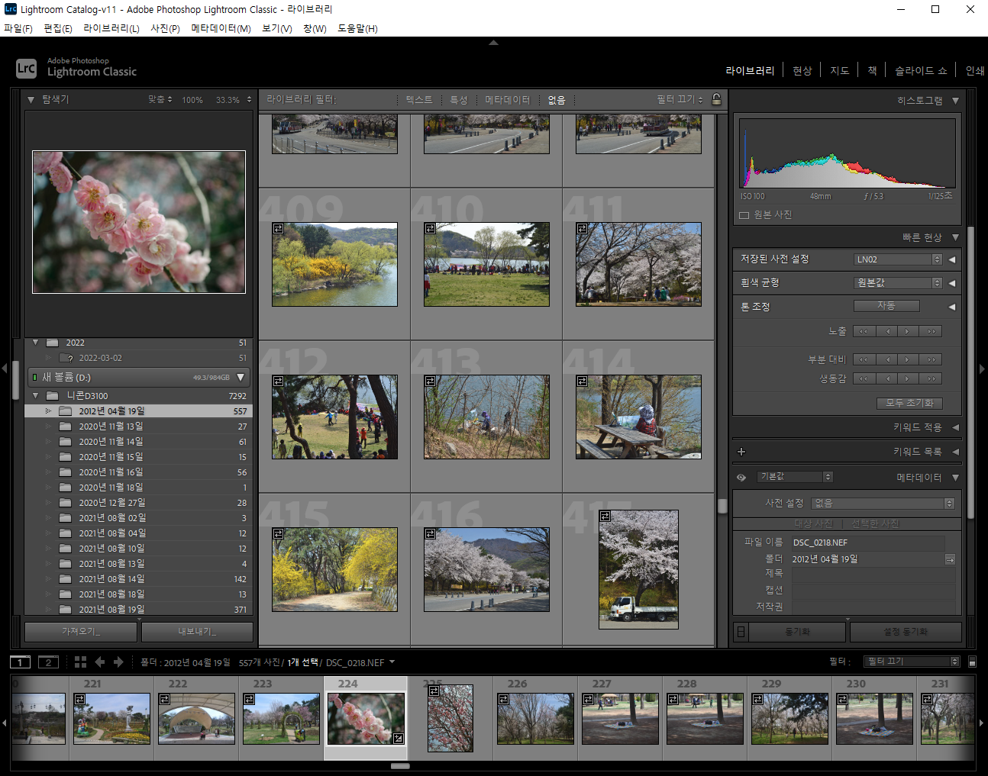This screenshot has width=988, height=776.
Task: Switch to main window display 1
Action: pos(20,662)
